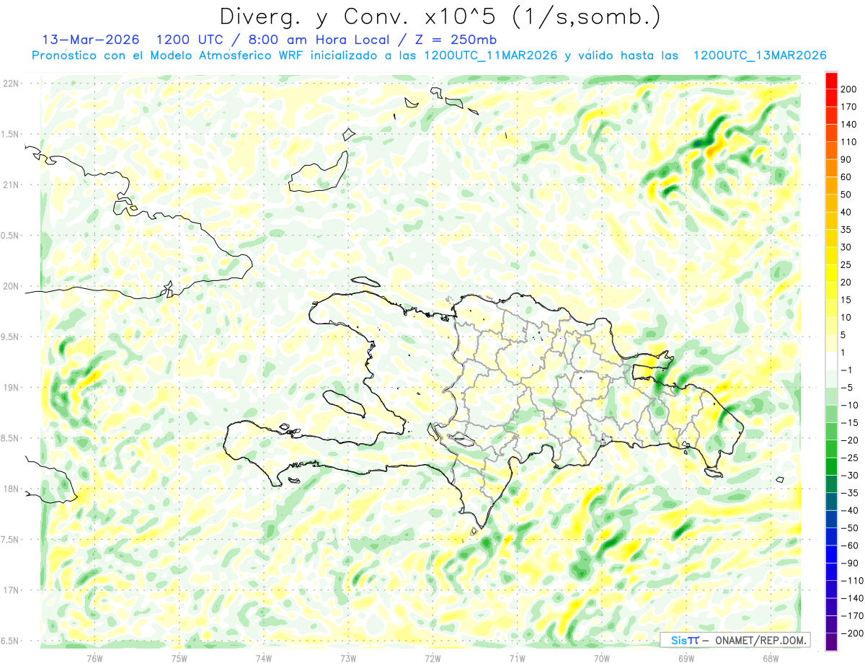Click the positive 50 value on color scale

pos(846,195)
